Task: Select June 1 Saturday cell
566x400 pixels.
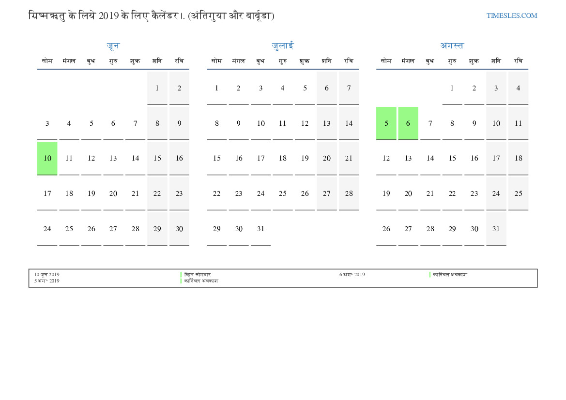Action: pos(157,88)
